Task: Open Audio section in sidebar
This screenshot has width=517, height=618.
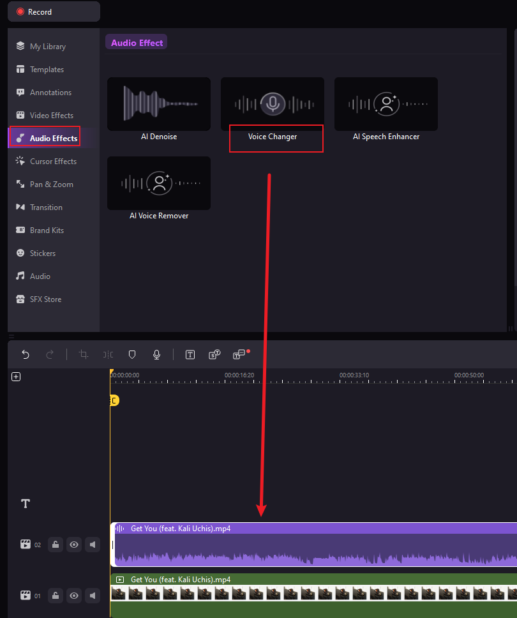Action: [x=40, y=276]
